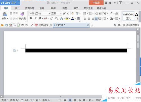The image size is (141, 102).
Task: Click the Undo arrow
Action: (x=22, y=25)
